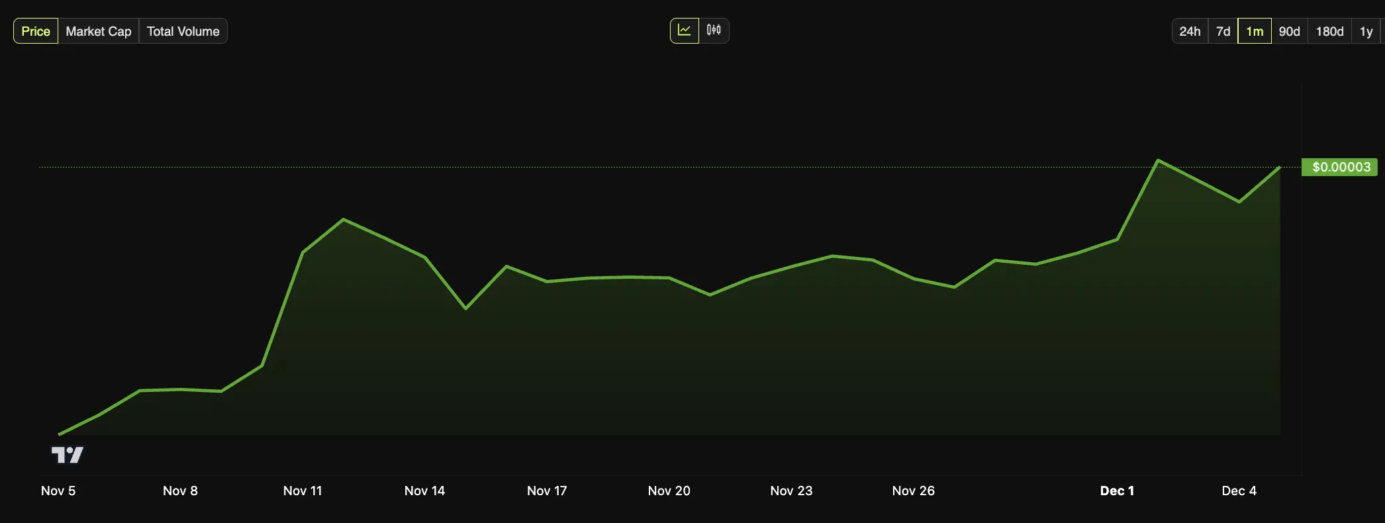
Task: Click the Nov 14 date label
Action: tap(424, 491)
